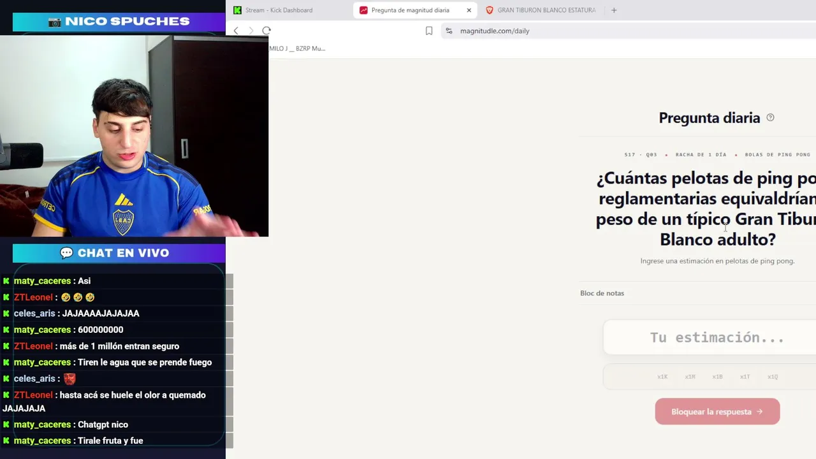The image size is (816, 459).
Task: Apply the x1B multiplier
Action: [717, 377]
